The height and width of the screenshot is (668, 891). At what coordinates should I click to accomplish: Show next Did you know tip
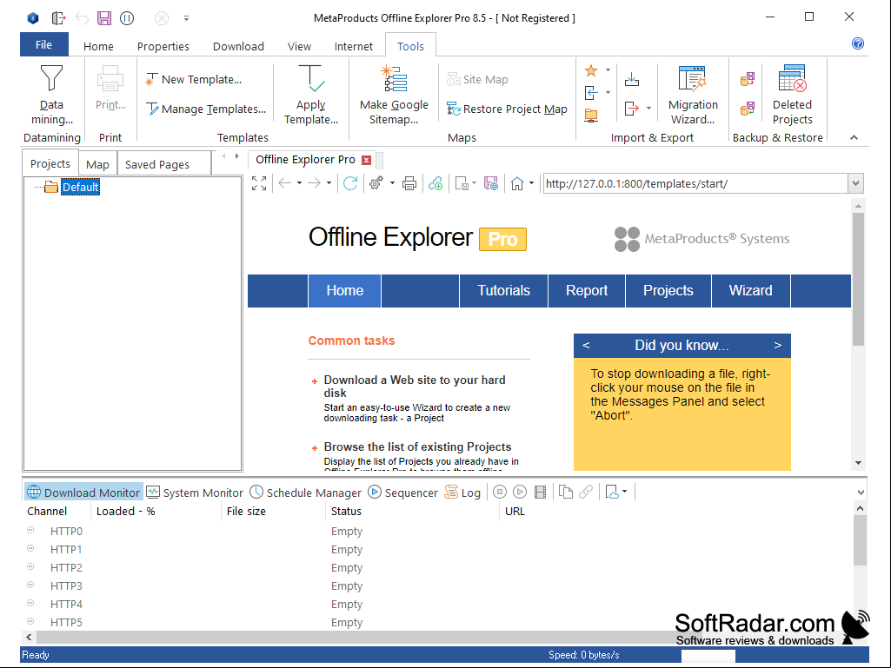tap(778, 346)
